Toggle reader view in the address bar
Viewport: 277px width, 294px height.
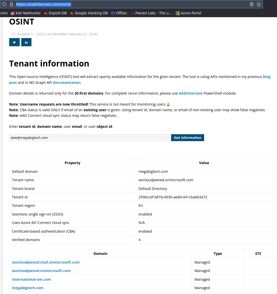point(251,4)
